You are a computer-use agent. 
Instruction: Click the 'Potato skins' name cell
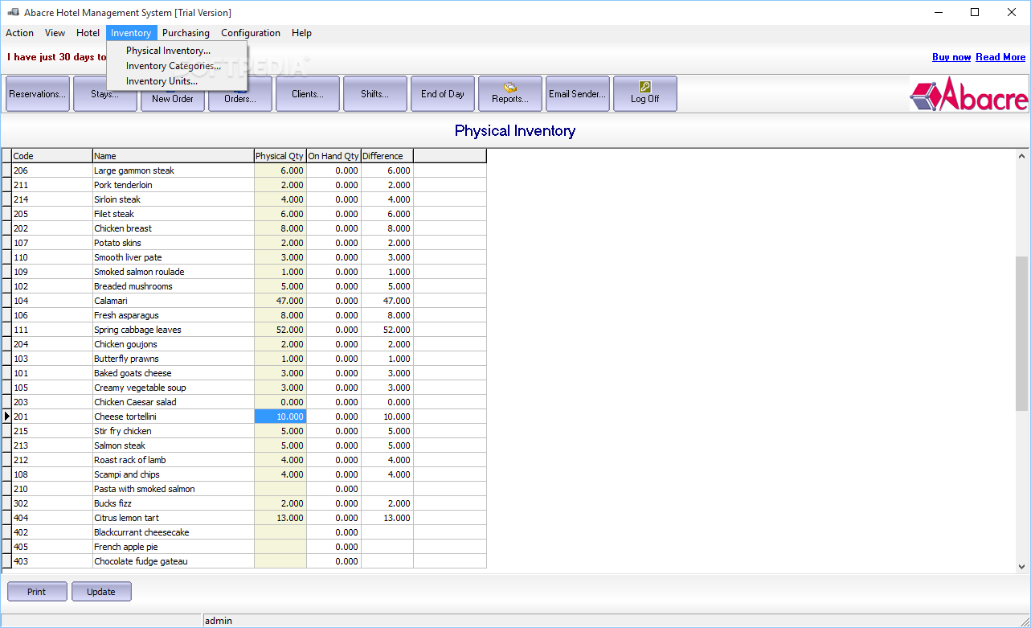tap(174, 243)
